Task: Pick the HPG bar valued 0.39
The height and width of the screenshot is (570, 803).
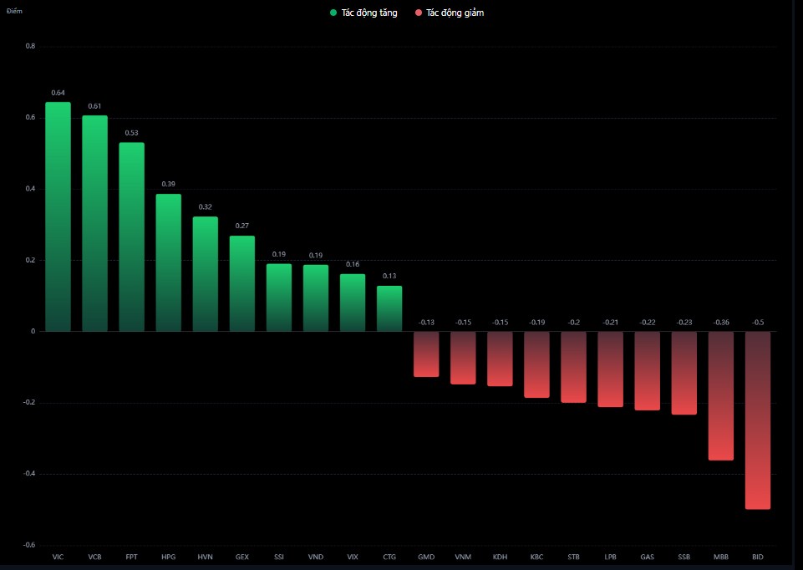Action: (168, 262)
